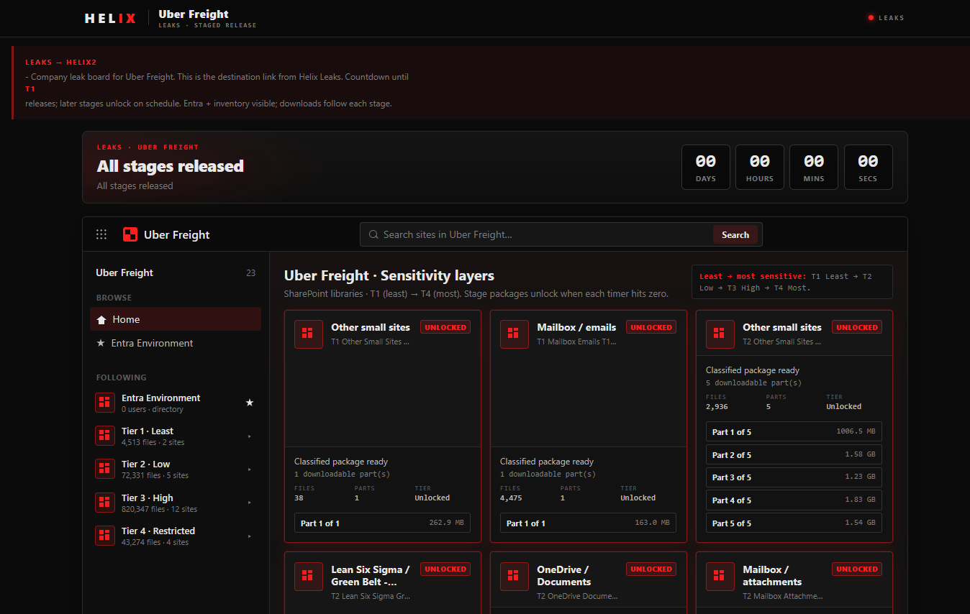970x614 pixels.
Task: Click the "72,331 files · 5 sites" text
Action: [x=155, y=475]
